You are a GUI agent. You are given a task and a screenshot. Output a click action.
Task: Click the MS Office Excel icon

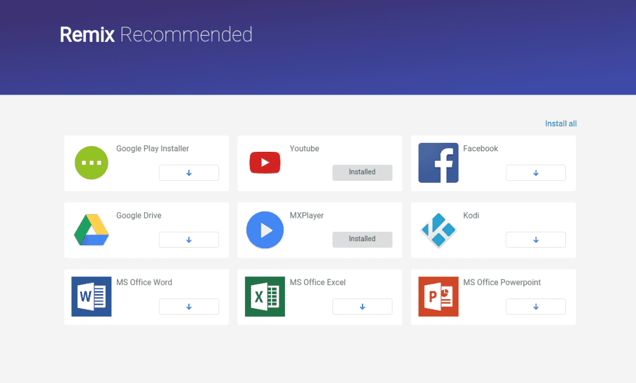point(265,297)
